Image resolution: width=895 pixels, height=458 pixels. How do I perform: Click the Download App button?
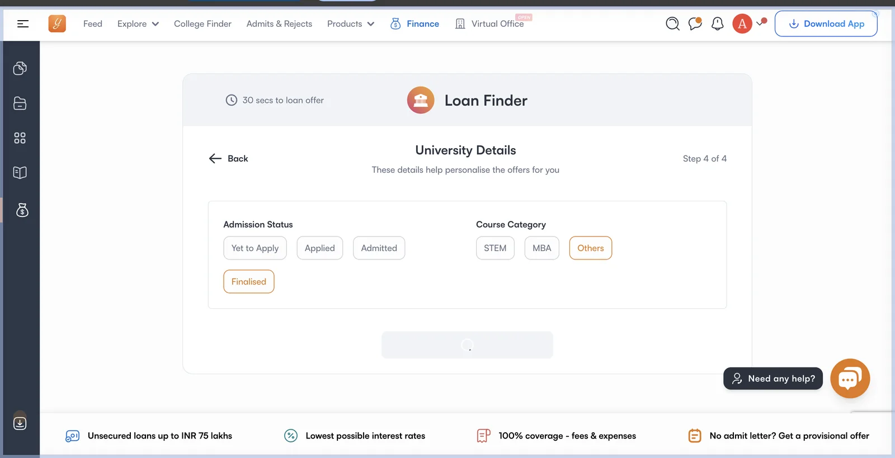pyautogui.click(x=826, y=23)
